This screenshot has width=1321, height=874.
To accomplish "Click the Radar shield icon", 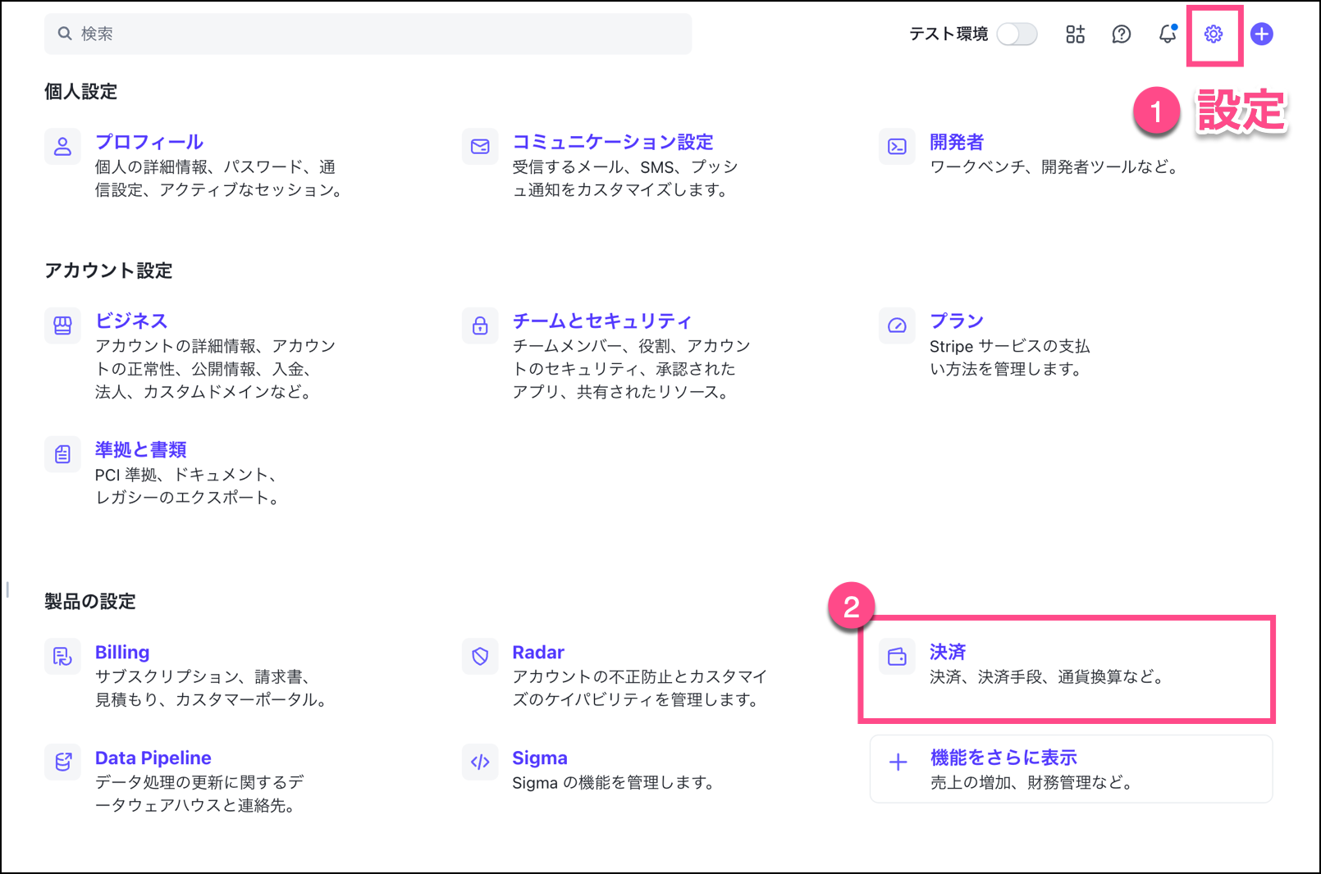I will pos(480,656).
